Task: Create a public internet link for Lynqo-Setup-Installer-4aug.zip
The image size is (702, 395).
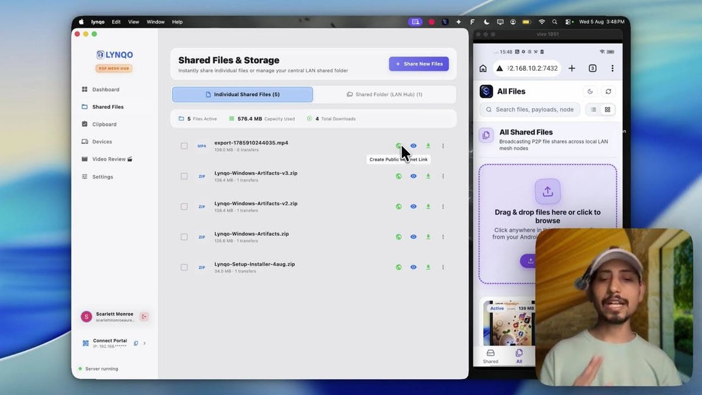Action: 398,267
